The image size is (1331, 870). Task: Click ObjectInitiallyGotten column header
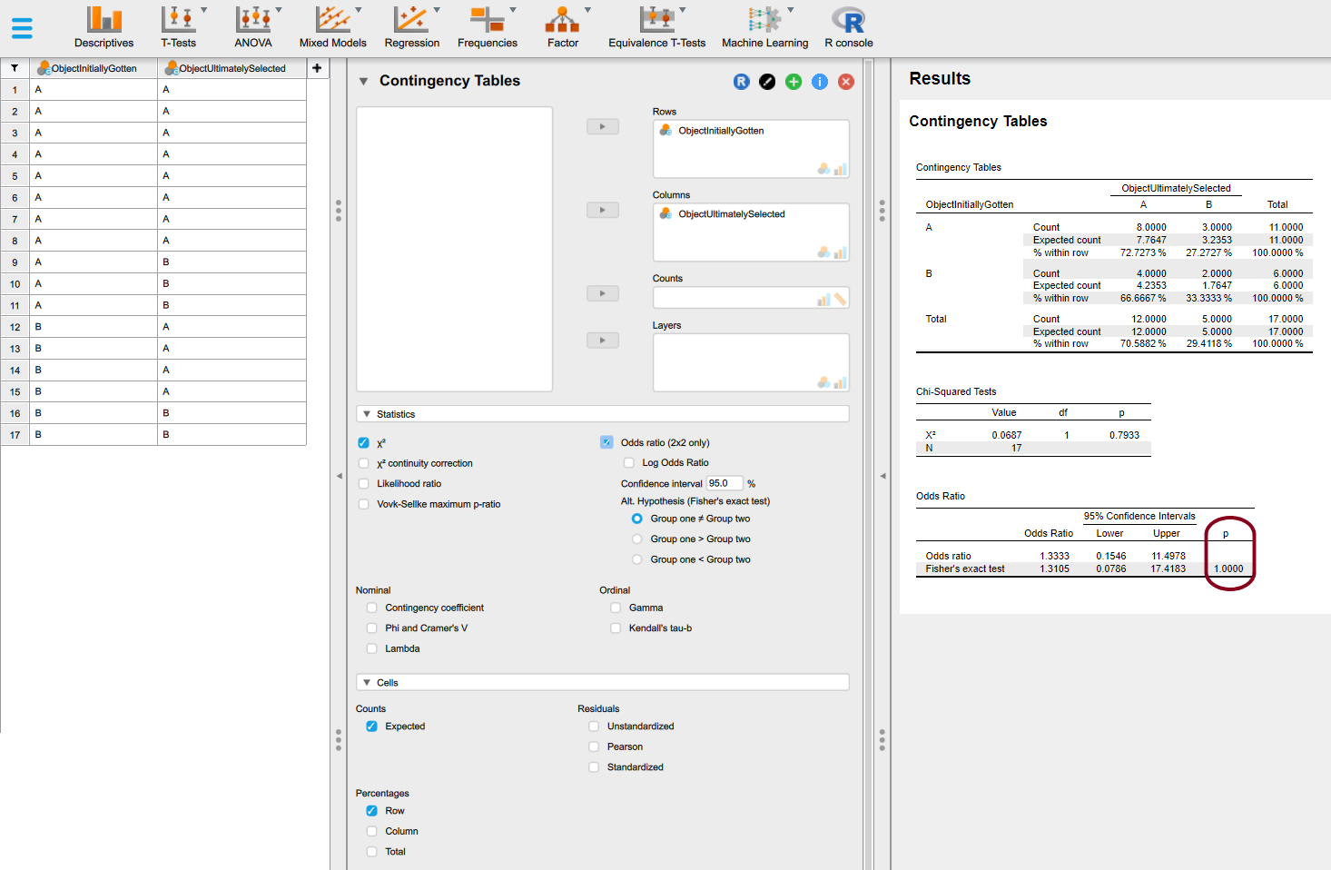[94, 68]
